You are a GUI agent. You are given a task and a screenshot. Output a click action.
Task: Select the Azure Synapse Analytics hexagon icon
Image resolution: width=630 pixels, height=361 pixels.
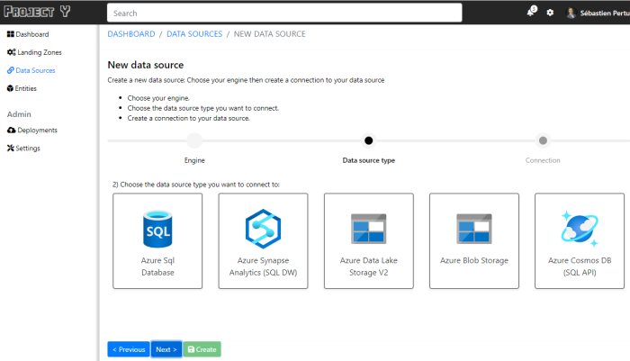click(263, 229)
